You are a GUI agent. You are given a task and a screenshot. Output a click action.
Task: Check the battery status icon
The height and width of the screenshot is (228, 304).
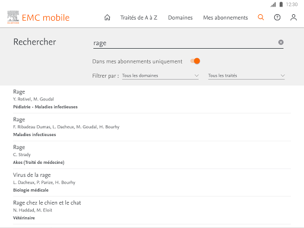281,4
